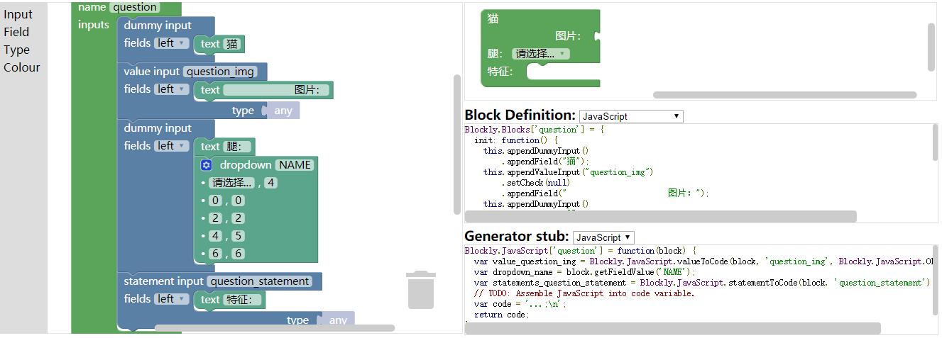
Task: Edit value input name question_img
Action: [x=221, y=72]
